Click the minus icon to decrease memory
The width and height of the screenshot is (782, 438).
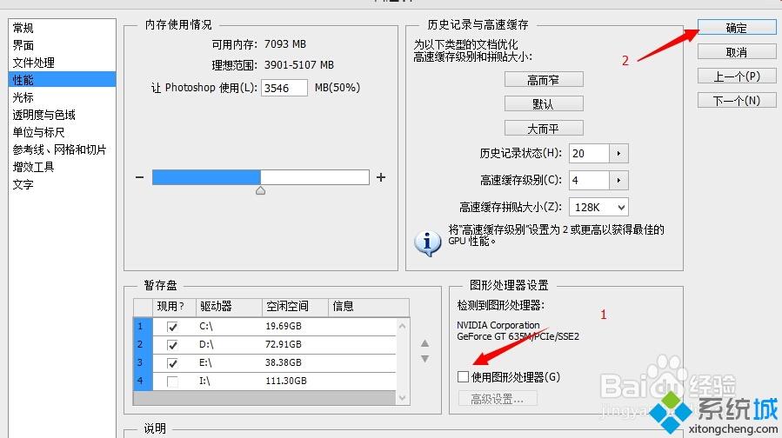(140, 177)
